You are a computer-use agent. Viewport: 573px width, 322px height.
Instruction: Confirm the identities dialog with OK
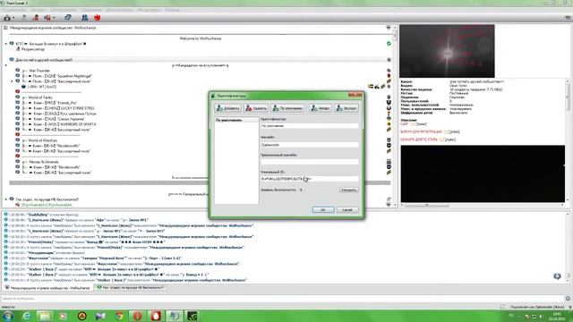pos(323,210)
